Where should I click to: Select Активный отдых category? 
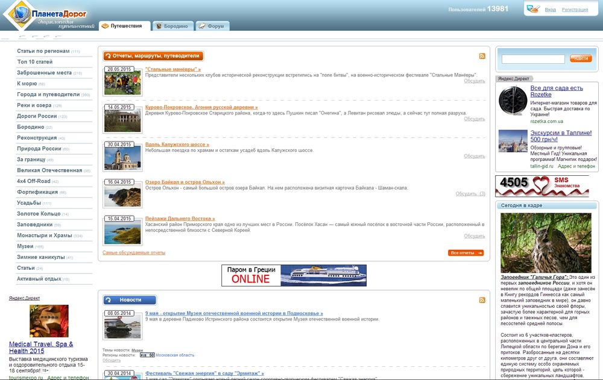(x=39, y=279)
